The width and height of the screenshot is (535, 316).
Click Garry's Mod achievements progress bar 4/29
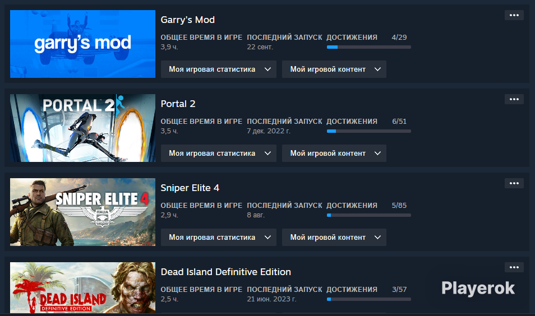(369, 47)
